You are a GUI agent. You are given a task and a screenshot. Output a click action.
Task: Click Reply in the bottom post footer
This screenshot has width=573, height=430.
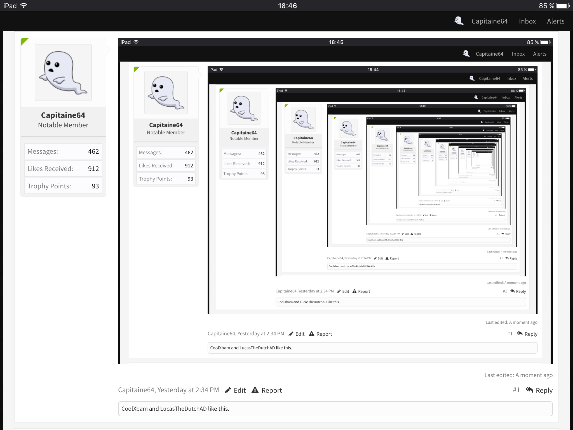click(544, 391)
